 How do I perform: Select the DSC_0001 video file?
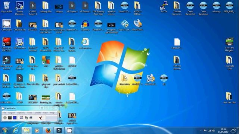33,26
